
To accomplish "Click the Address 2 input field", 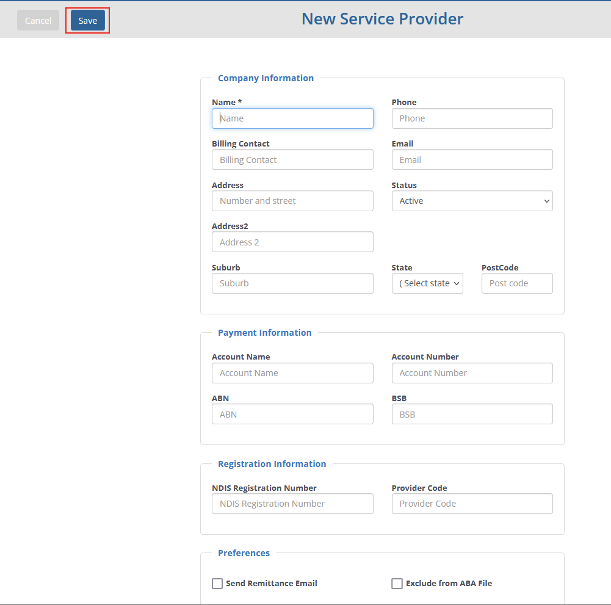I will [x=292, y=242].
